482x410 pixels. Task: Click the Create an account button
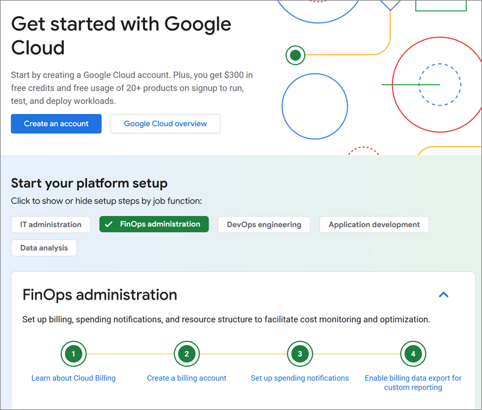click(x=56, y=124)
